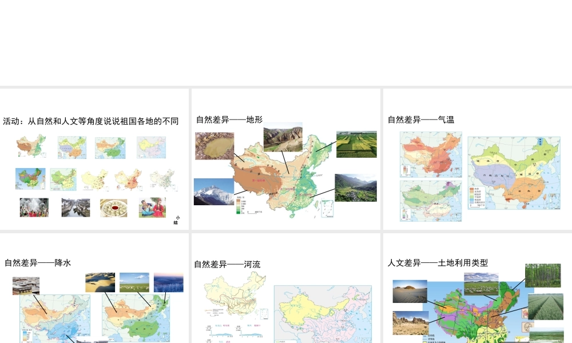The width and height of the screenshot is (572, 343).
Task: Click the elevation legend on terrain map
Action: click(241, 205)
